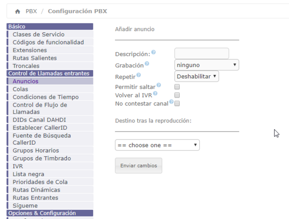
Task: Expand the Repetir dropdown set to Deshabilitar
Action: [197, 76]
